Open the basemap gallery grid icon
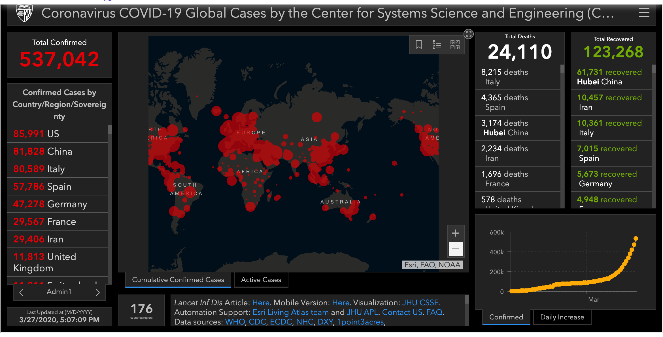The image size is (663, 337). [x=455, y=44]
